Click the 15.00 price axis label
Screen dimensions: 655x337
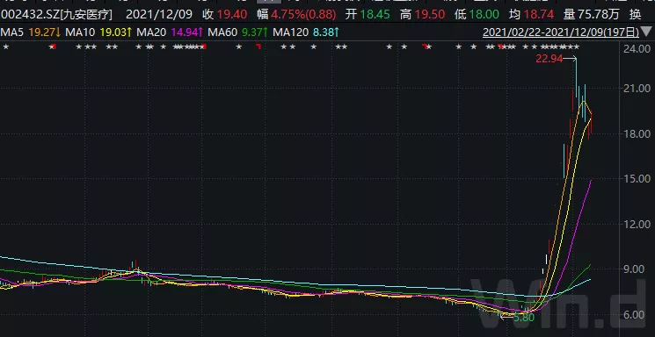tap(637, 178)
